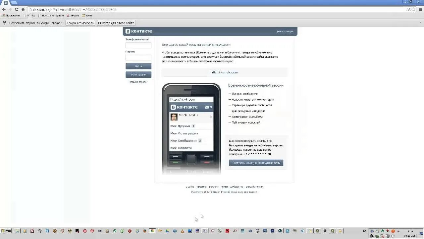Open the Забыли пароль? link
This screenshot has width=424, height=239.
click(x=138, y=82)
